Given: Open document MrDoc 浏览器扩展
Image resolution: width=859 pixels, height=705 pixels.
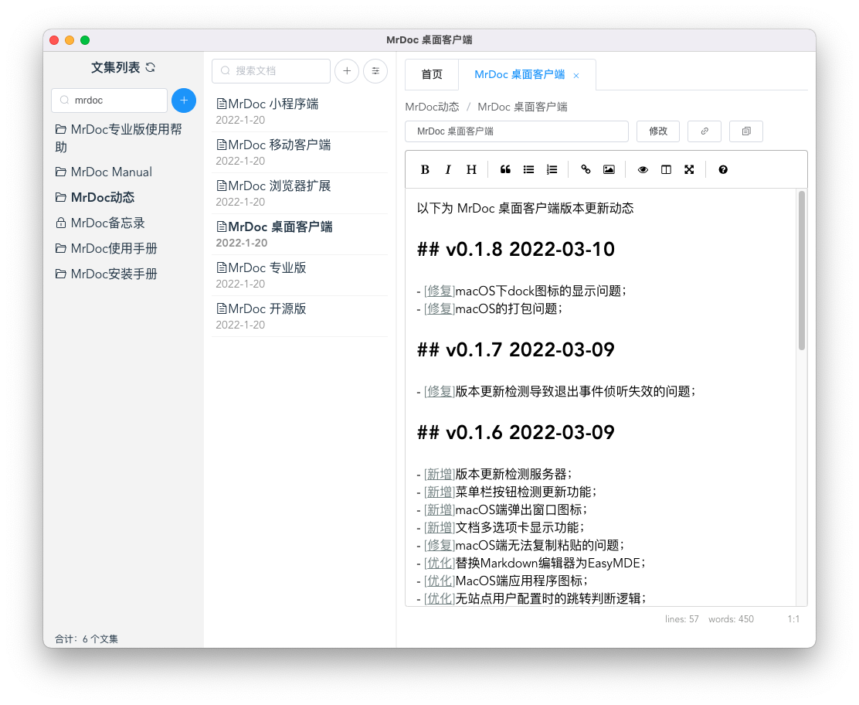Looking at the screenshot, I should pos(300,193).
